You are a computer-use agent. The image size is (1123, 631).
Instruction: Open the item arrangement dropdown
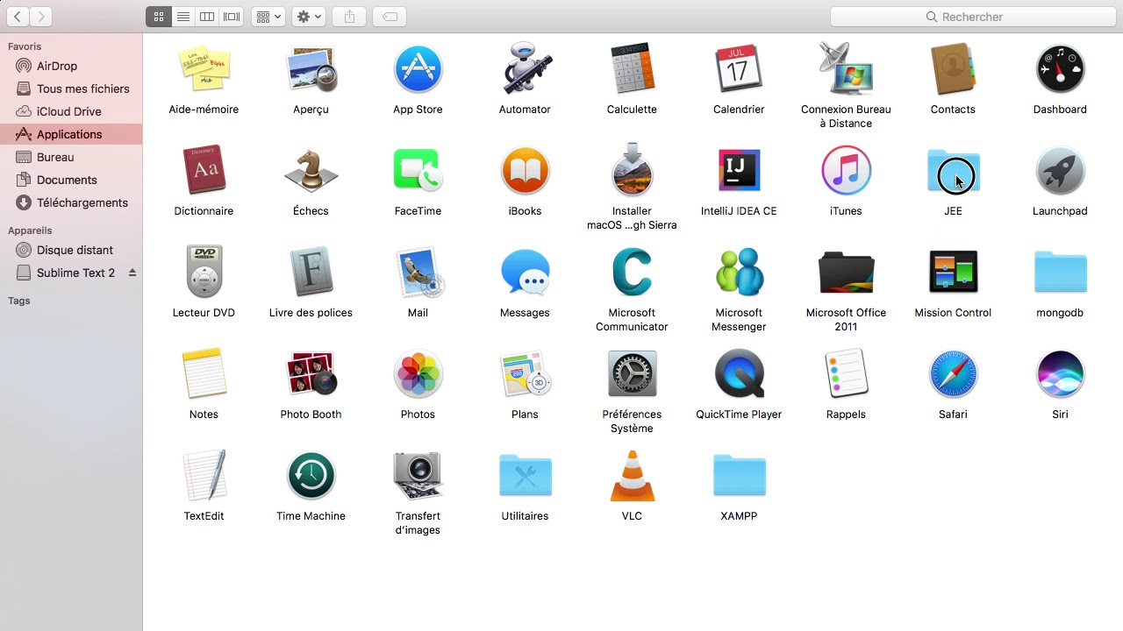click(x=268, y=17)
